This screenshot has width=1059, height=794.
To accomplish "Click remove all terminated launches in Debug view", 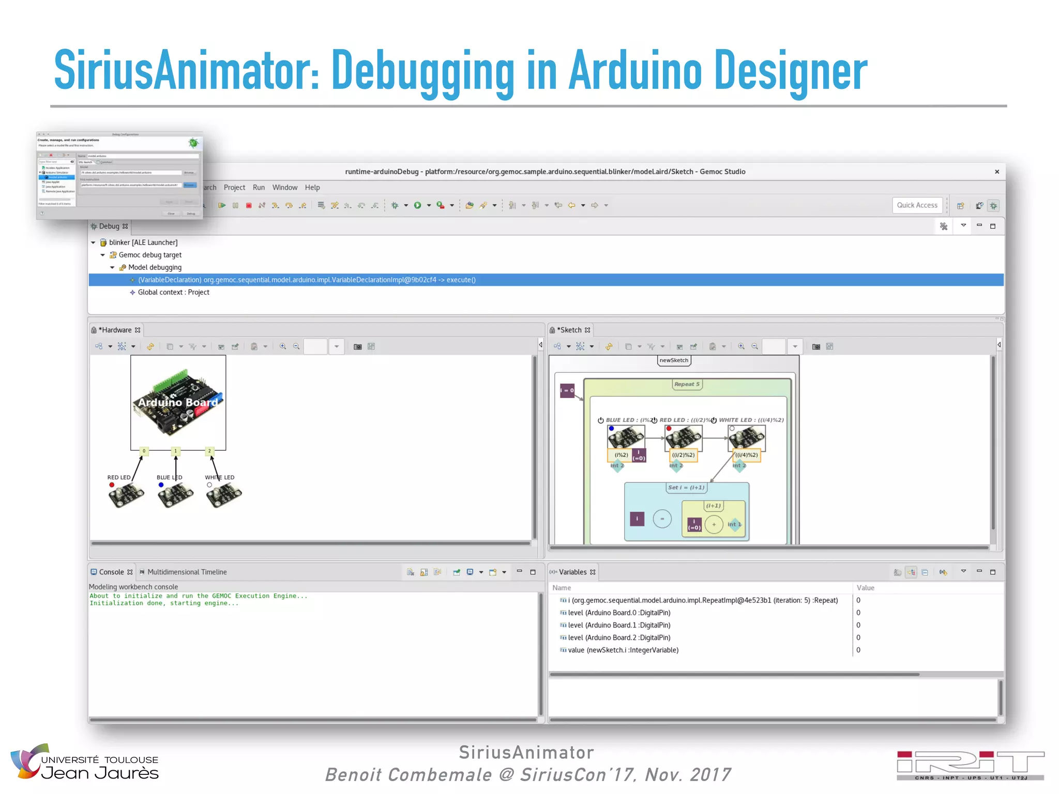I will coord(944,226).
